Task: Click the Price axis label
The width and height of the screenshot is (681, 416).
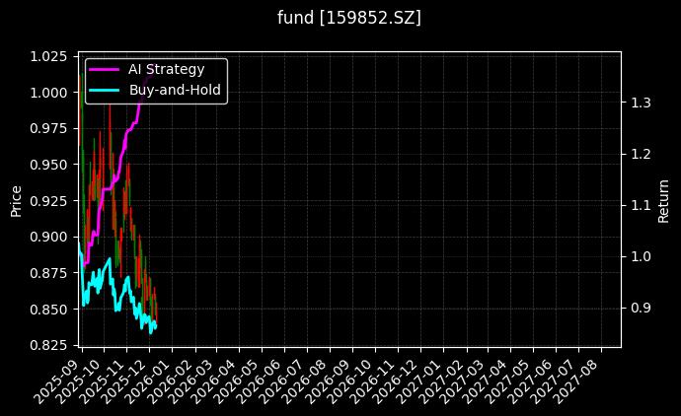Action: pos(16,200)
